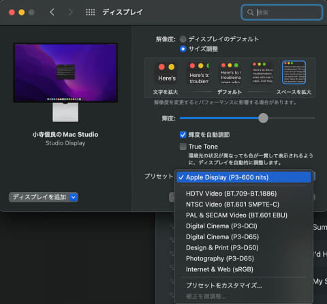This screenshot has width=327, height=304.
Task: Enable the True Tone checkbox
Action: pos(183,147)
